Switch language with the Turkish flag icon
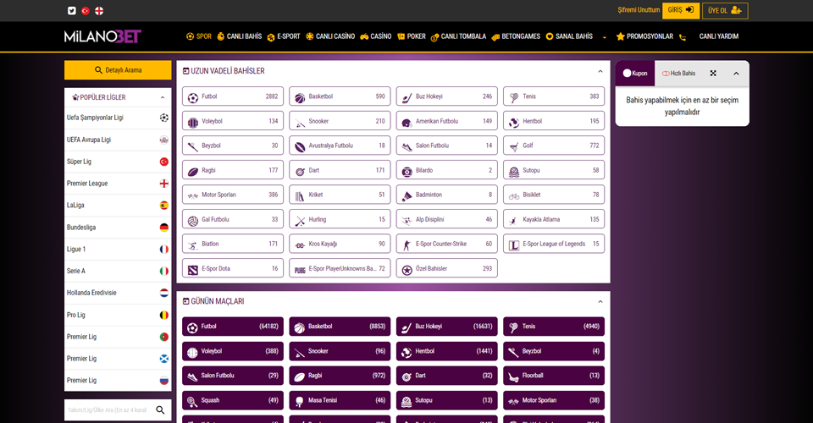This screenshot has height=423, width=813. click(x=86, y=10)
